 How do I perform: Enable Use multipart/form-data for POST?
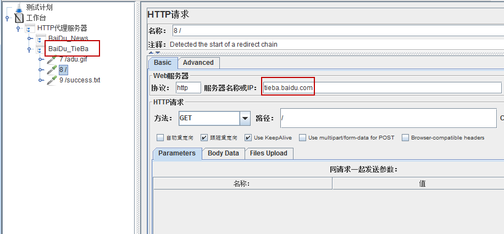pos(302,138)
